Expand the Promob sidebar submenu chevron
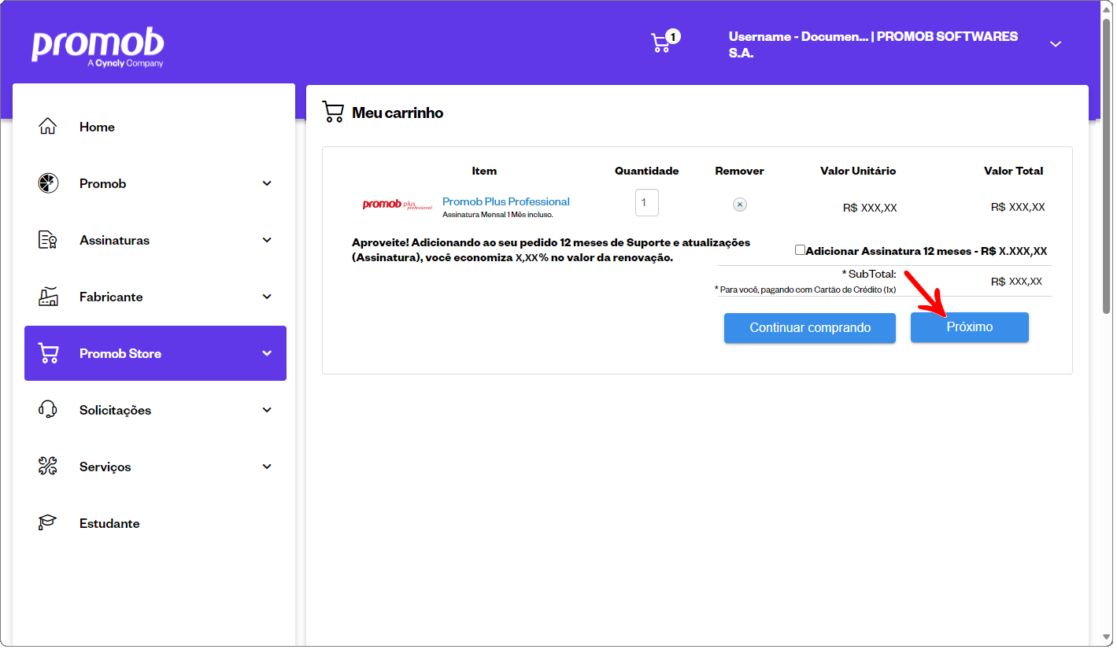The image size is (1117, 653). point(267,183)
